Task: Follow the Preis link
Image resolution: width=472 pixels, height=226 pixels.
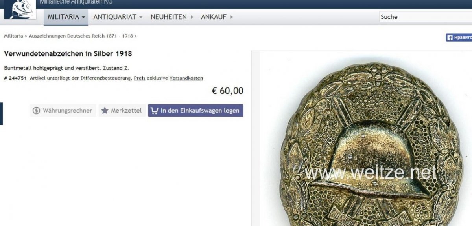Action: coord(140,78)
